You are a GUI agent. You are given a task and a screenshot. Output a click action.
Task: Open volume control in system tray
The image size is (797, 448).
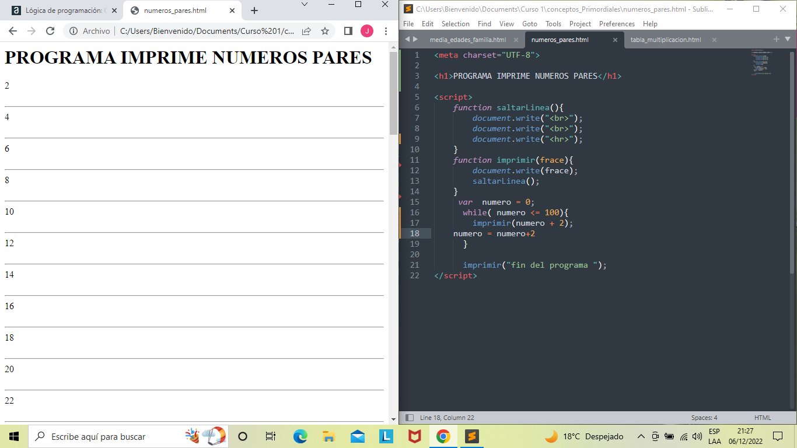tap(697, 436)
